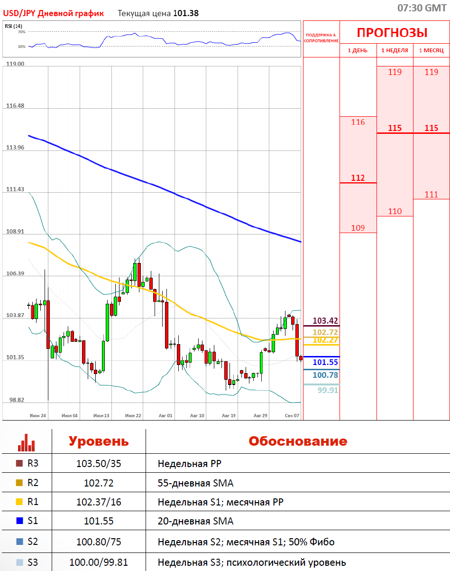The image size is (450, 571).
Task: Click the 1-month forecast median 115
Action: click(432, 128)
